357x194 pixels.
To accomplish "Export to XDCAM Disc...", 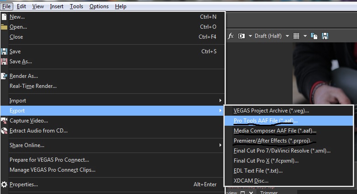I will point(289,181).
